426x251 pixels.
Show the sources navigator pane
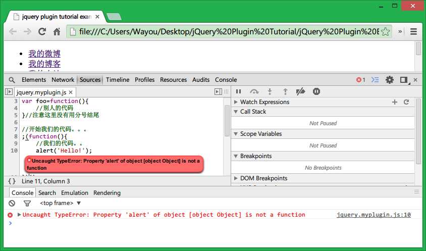(x=9, y=92)
